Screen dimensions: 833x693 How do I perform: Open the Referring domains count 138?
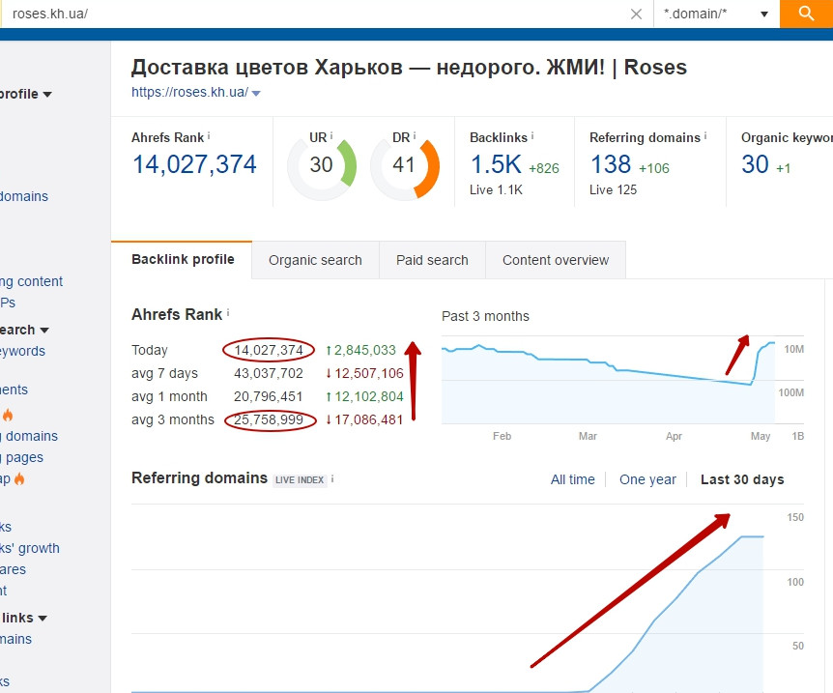(x=611, y=164)
